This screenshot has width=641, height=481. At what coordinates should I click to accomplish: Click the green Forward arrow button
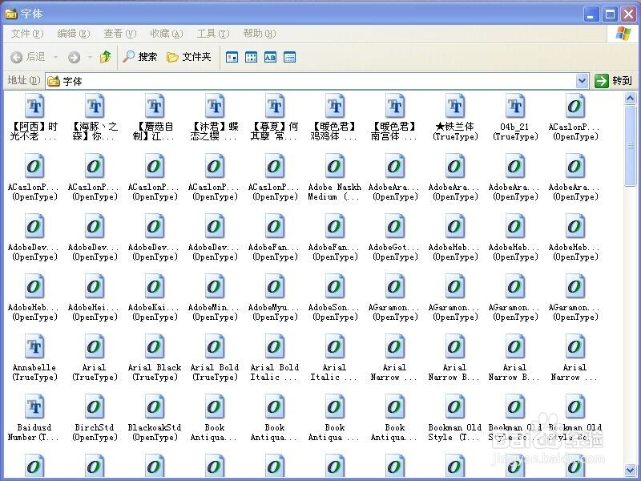74,57
